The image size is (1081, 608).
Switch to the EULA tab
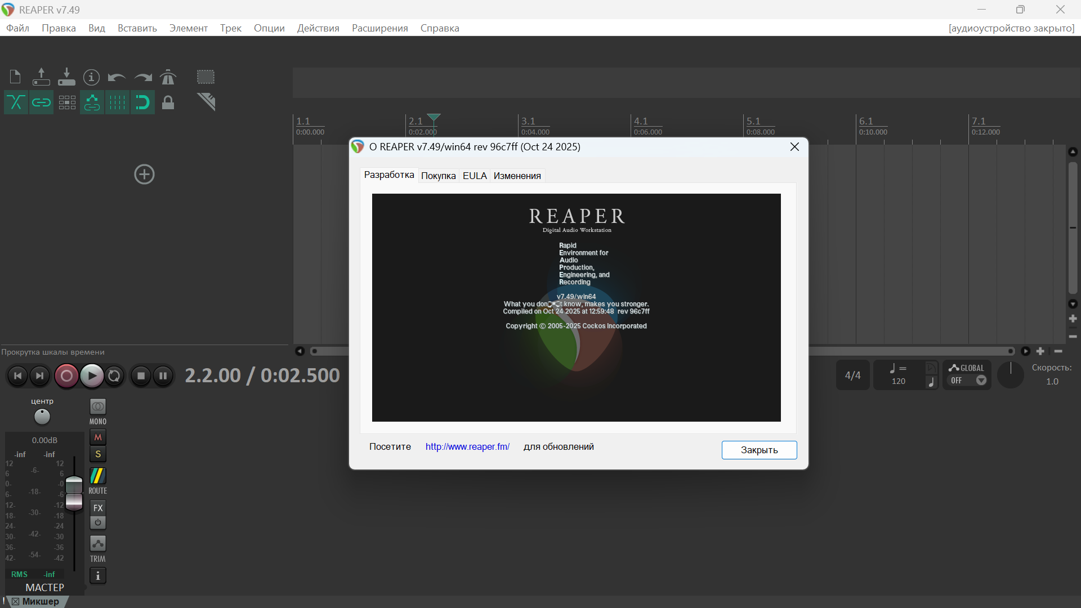475,176
